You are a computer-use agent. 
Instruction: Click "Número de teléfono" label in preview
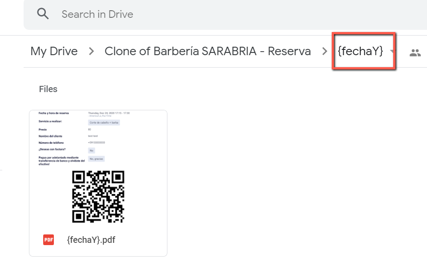click(x=53, y=142)
